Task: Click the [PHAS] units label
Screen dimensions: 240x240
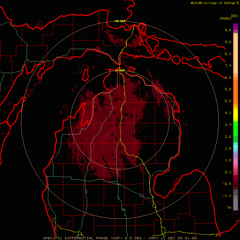Action: (x=225, y=18)
